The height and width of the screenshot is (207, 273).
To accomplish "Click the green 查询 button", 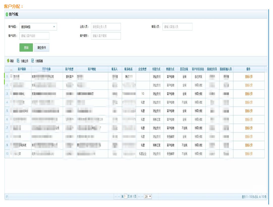I will (26, 48).
